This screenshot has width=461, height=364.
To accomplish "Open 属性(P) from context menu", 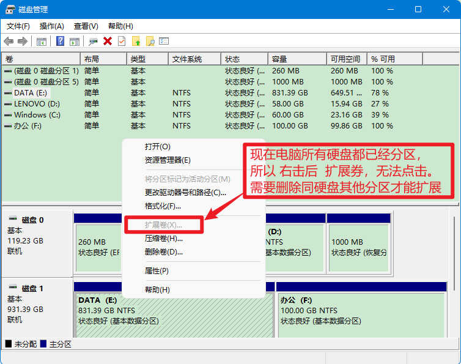I will [x=157, y=271].
